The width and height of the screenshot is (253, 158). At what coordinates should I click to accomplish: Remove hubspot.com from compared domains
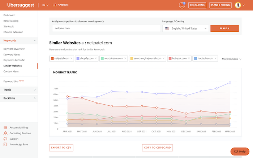pos(189,58)
